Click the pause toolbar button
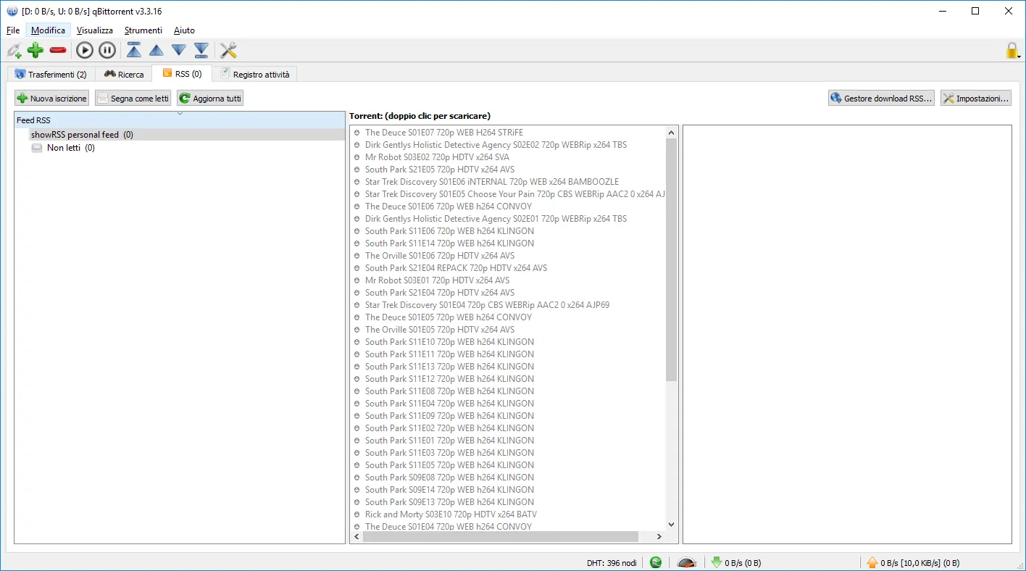This screenshot has width=1026, height=571. pyautogui.click(x=107, y=50)
